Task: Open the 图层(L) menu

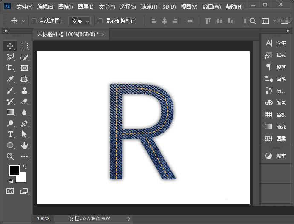Action: coord(86,7)
